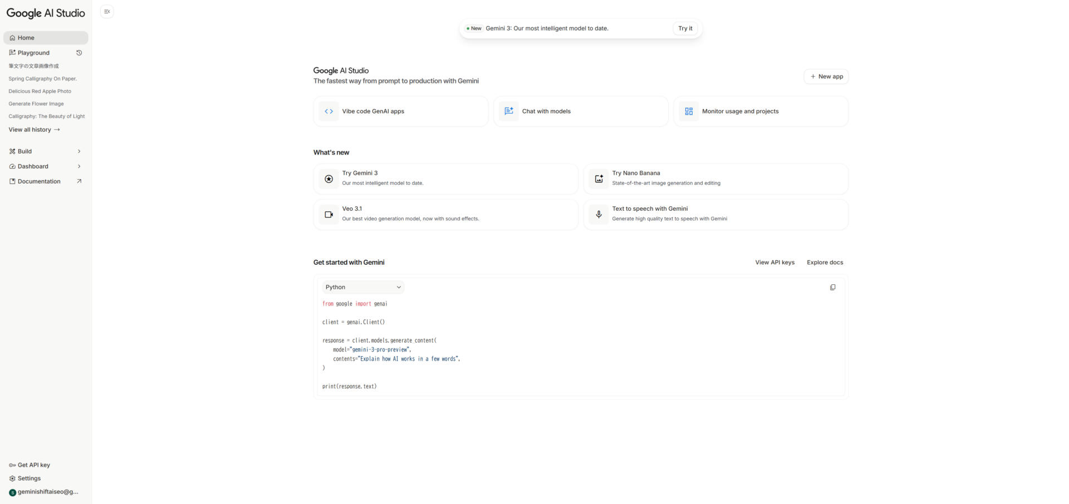The image size is (1069, 504).
Task: Open Settings with the gear icon
Action: pos(12,478)
